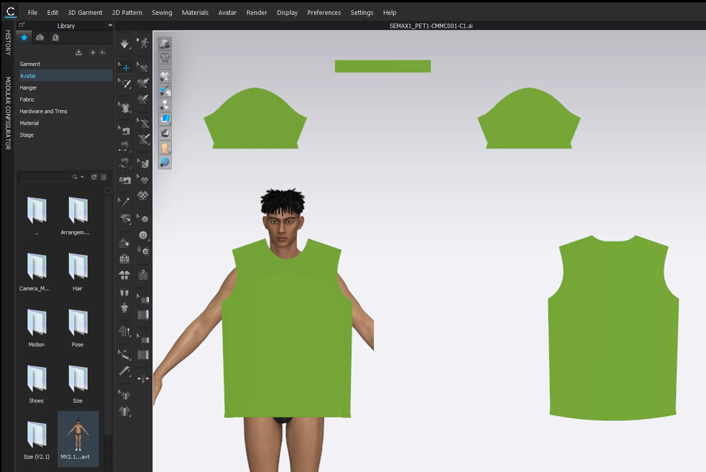Switch to the CLO cloud library tab

40,37
